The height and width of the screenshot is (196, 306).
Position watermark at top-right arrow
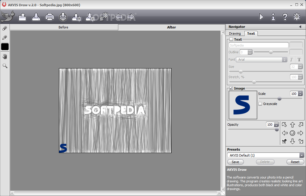301,125
